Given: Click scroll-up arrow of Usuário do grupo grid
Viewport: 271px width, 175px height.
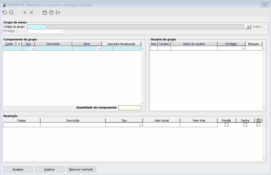Looking at the screenshot, I should (264, 48).
